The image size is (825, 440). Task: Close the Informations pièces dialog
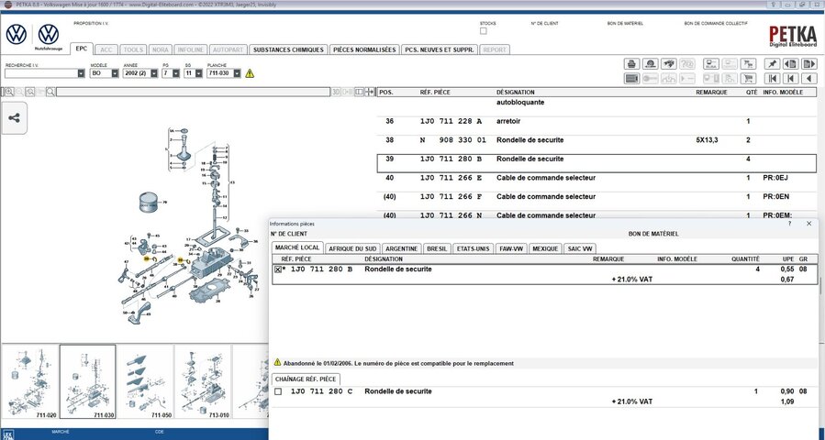[808, 224]
